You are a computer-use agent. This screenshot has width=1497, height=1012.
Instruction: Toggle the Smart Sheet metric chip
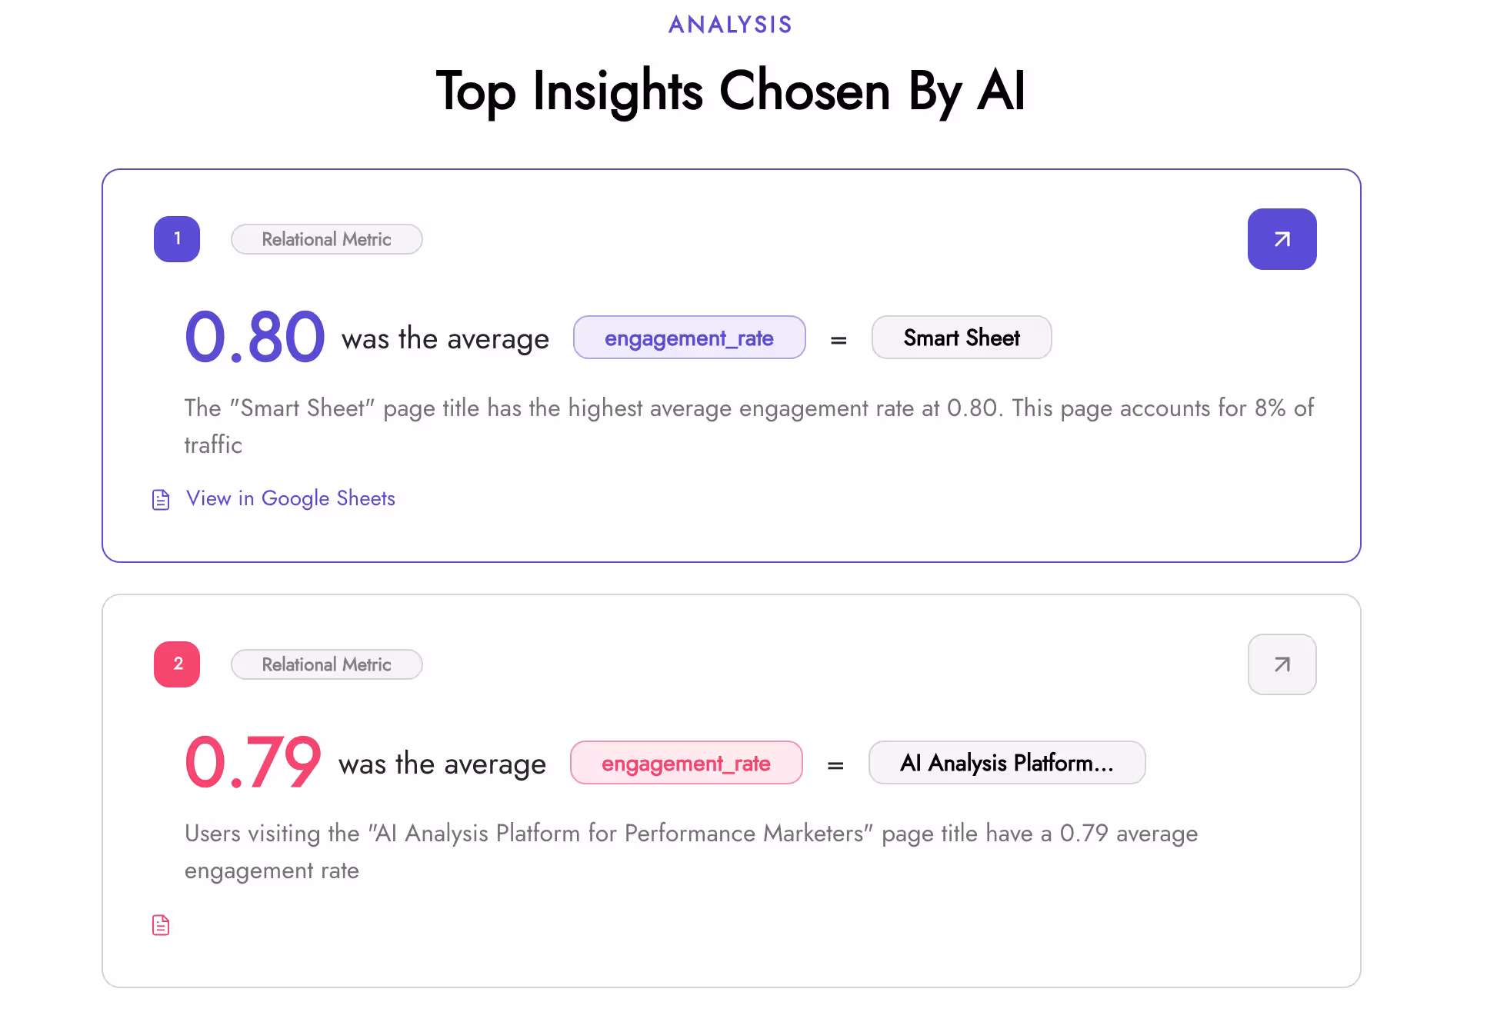[961, 338]
